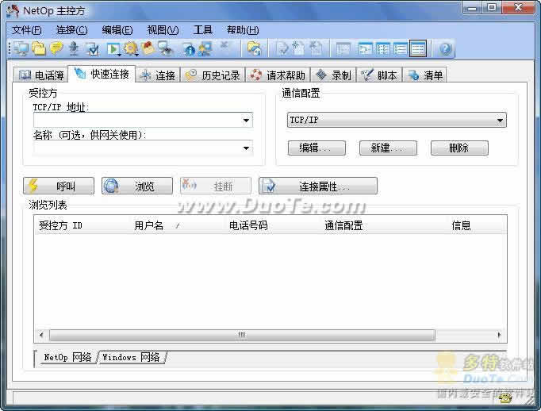
Task: Open file transfer via yellow folders icon
Action: [39, 49]
